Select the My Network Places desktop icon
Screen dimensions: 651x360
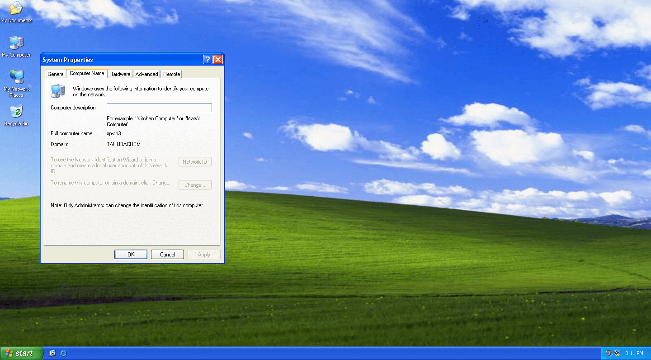(16, 83)
